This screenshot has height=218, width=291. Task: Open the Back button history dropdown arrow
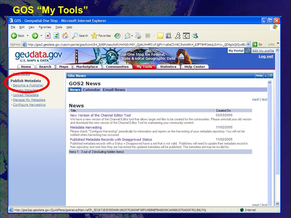(x=28, y=36)
